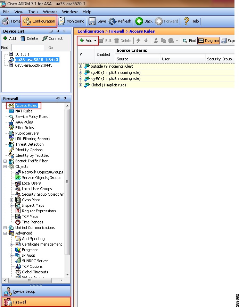The width and height of the screenshot is (239, 307).
Task: Open Filter Rules
Action: (x=25, y=128)
